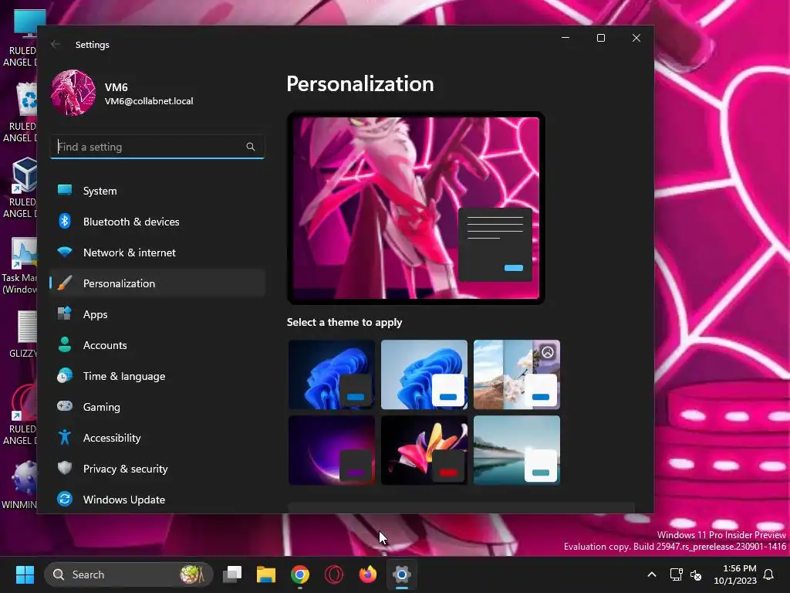
Task: Apply the dark blue Windows bloom theme
Action: click(x=332, y=374)
